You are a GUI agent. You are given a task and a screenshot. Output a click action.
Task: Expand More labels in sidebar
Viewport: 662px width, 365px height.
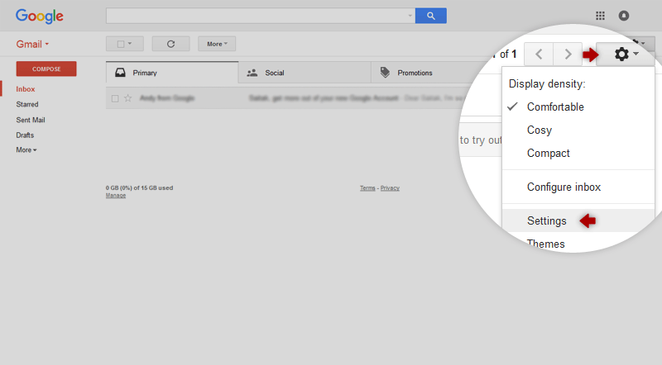click(26, 150)
